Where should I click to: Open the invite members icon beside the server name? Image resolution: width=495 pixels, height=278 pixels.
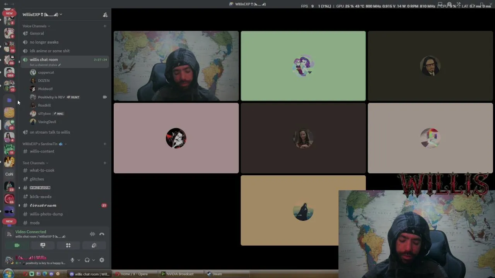(x=105, y=15)
